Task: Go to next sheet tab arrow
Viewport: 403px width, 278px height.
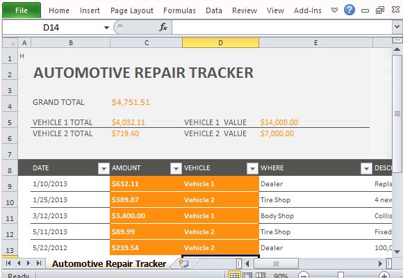Action: coord(28,263)
